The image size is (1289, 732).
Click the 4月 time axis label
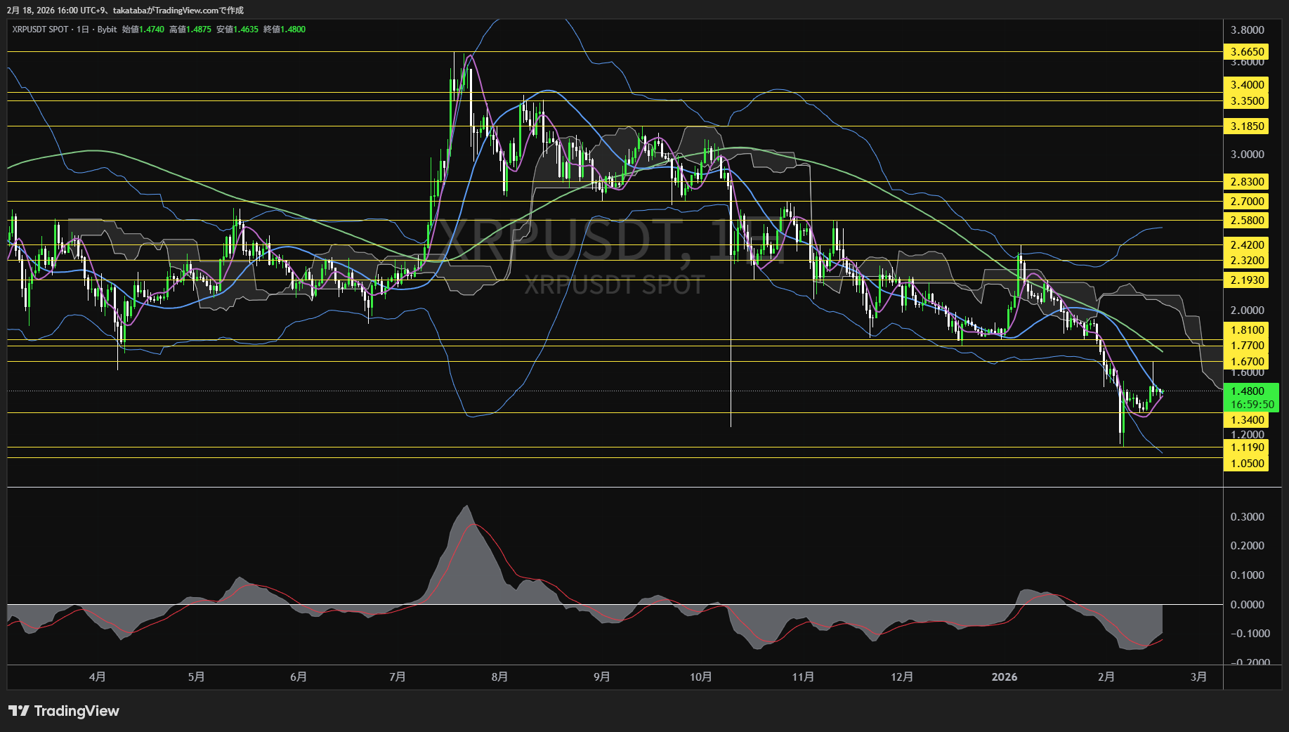pos(98,677)
